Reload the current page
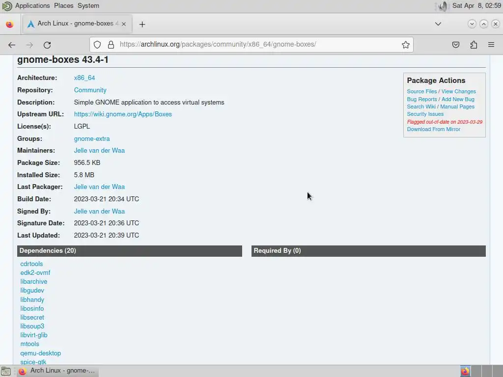503x377 pixels. point(47,45)
